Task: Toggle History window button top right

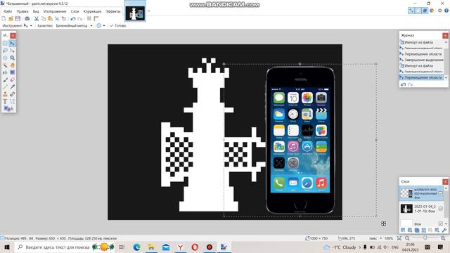Action: pos(418,11)
